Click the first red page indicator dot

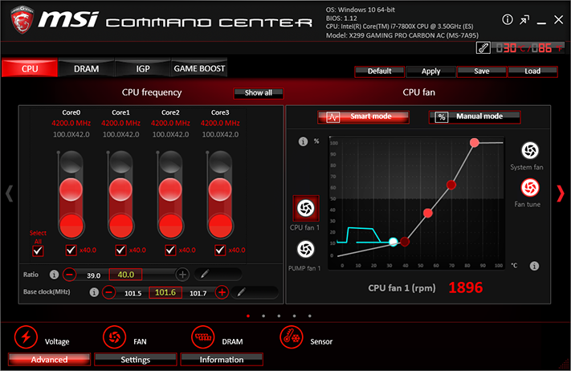coord(248,316)
